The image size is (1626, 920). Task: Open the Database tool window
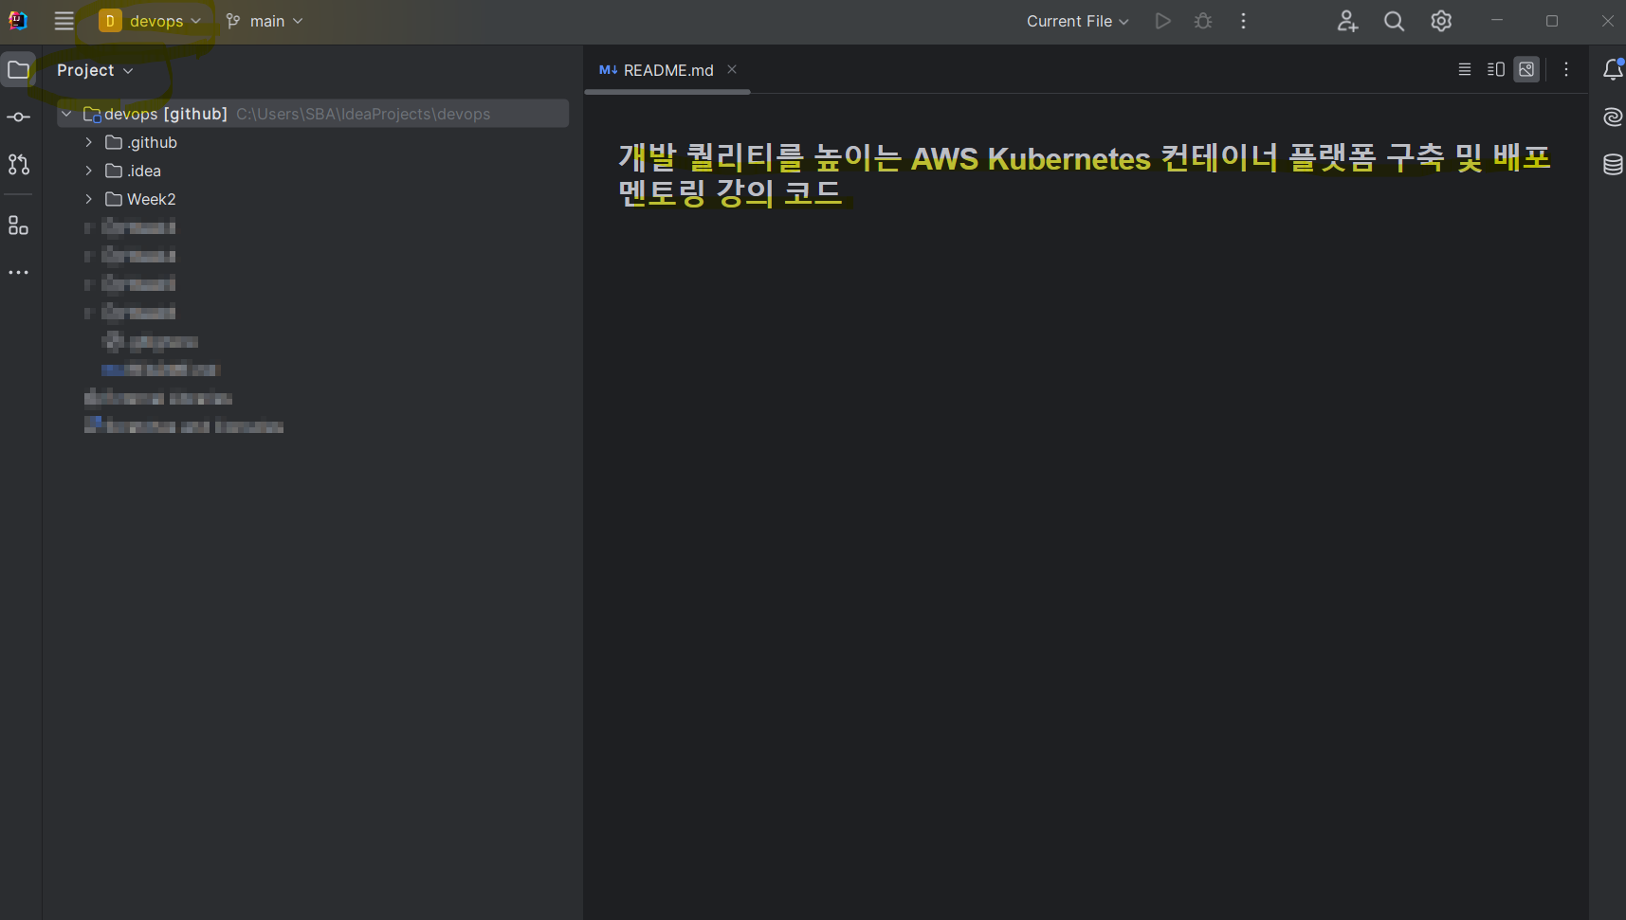click(1613, 164)
